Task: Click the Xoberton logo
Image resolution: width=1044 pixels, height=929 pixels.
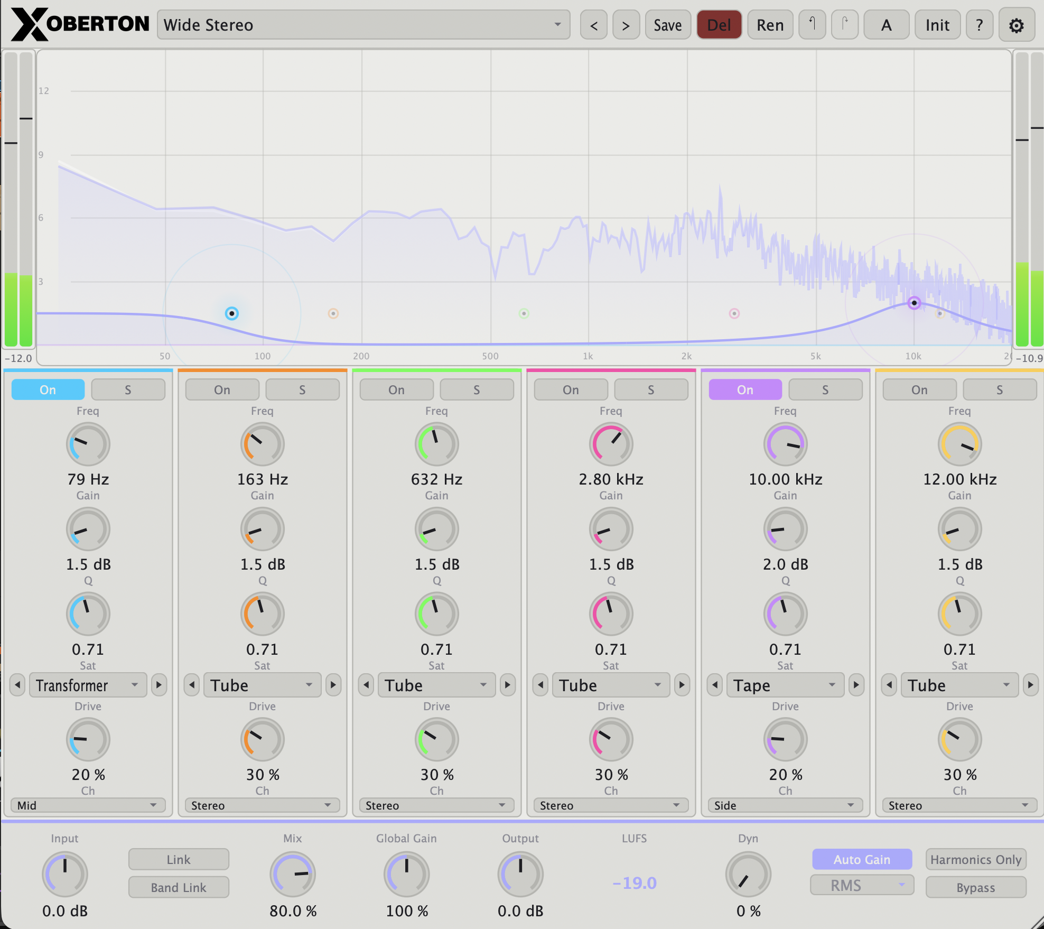Action: tap(80, 24)
